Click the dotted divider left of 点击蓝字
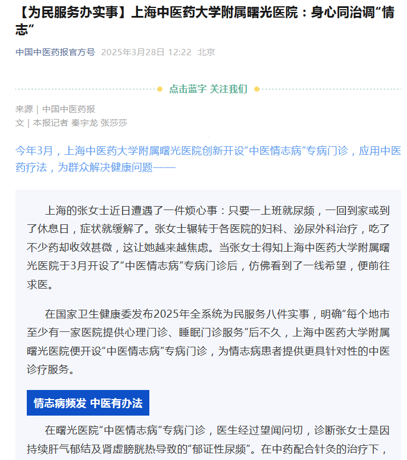407x460 pixels. click(86, 89)
